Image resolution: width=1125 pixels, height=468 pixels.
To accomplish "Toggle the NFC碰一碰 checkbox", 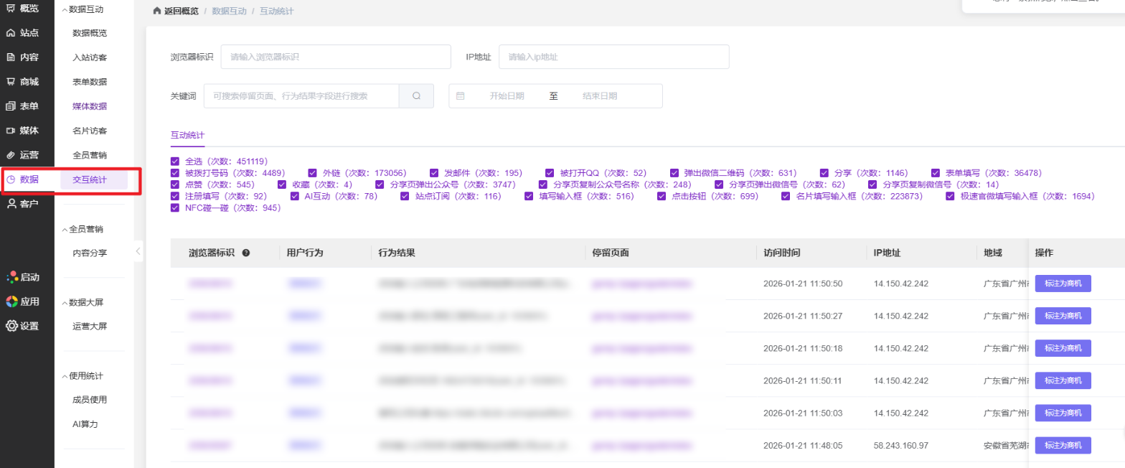I will point(175,208).
